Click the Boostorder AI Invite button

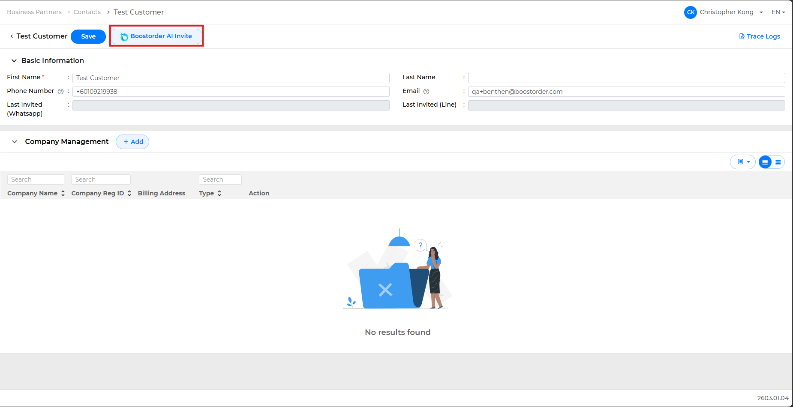coord(156,36)
